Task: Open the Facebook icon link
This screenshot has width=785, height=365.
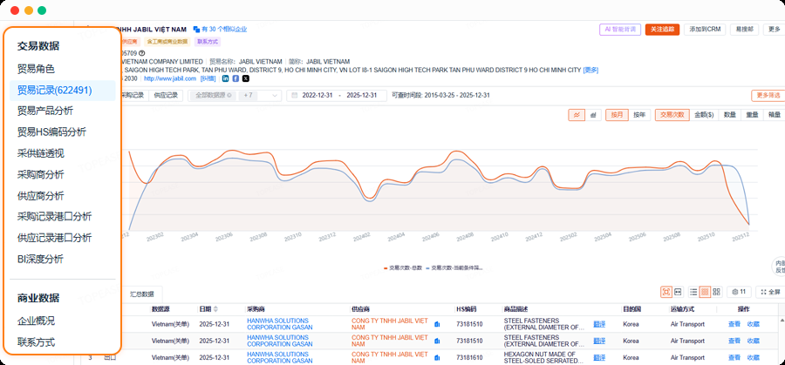Action: coord(235,78)
